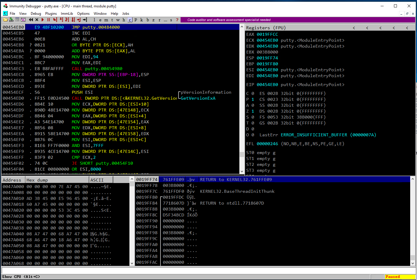Viewport: 417px width, 280px height.
Task: Show Breakpoints with 'b' button
Action: [x=147, y=20]
